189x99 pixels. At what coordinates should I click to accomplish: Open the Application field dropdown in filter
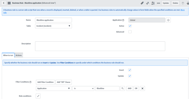pyautogui.click(x=54, y=88)
